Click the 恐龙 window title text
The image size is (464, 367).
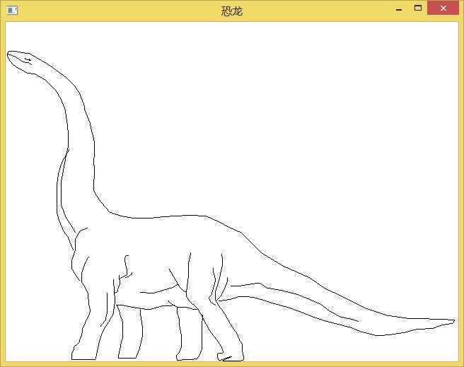(x=232, y=11)
